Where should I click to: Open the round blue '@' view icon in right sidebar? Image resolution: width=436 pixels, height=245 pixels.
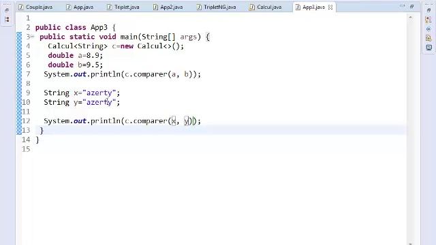[429, 29]
